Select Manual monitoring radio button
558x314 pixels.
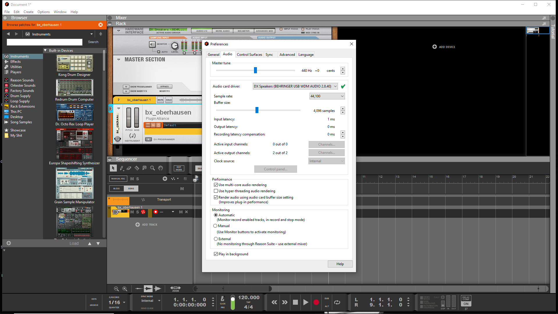coord(215,226)
